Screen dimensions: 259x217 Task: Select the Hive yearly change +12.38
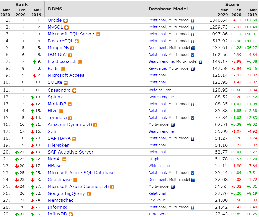(x=251, y=111)
